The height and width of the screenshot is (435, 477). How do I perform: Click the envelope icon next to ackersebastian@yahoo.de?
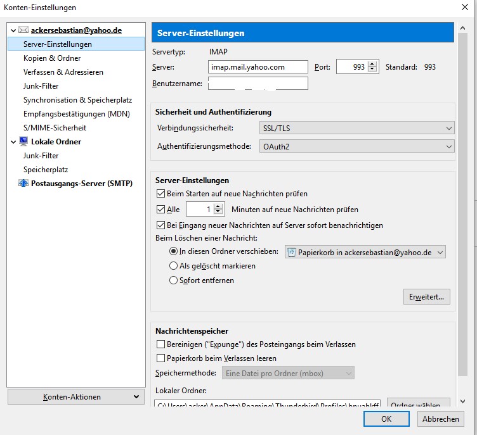tap(23, 30)
